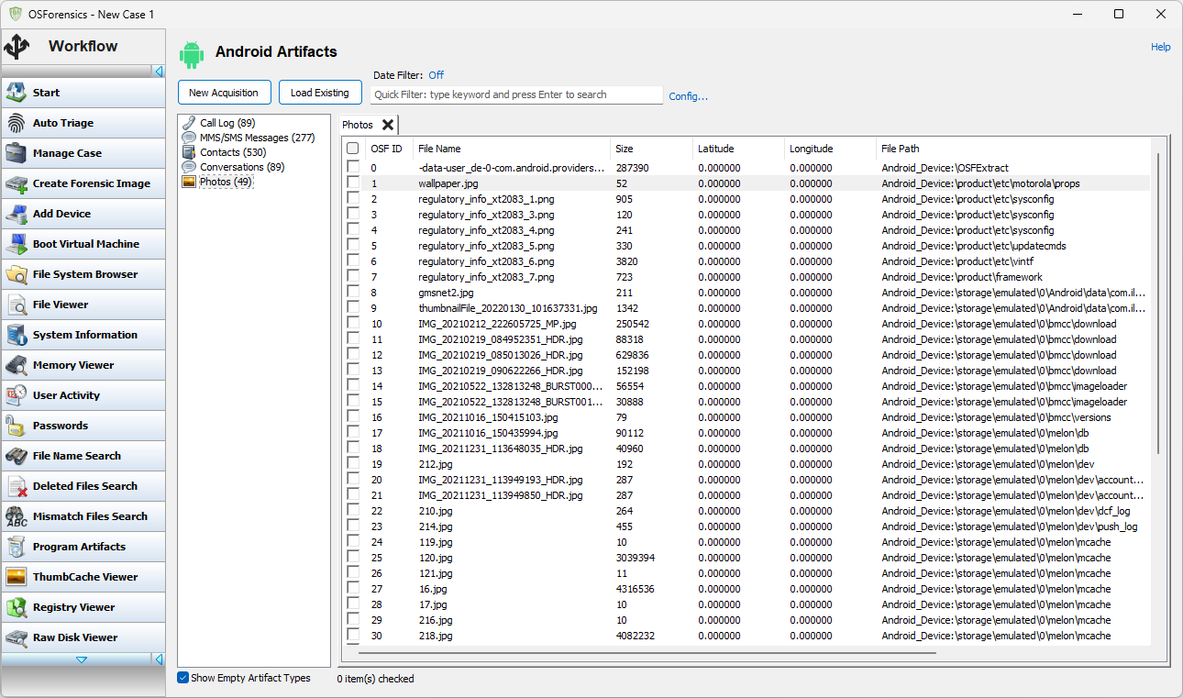The width and height of the screenshot is (1183, 698).
Task: Open the Start workflow icon
Action: click(17, 93)
